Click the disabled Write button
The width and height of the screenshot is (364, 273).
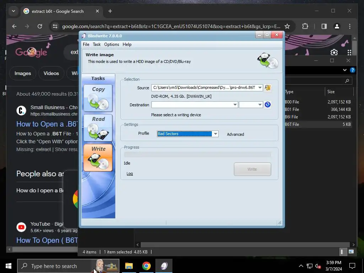[x=252, y=169]
